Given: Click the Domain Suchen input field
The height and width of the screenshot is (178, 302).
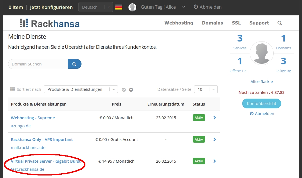Looking at the screenshot, I should (x=38, y=64).
